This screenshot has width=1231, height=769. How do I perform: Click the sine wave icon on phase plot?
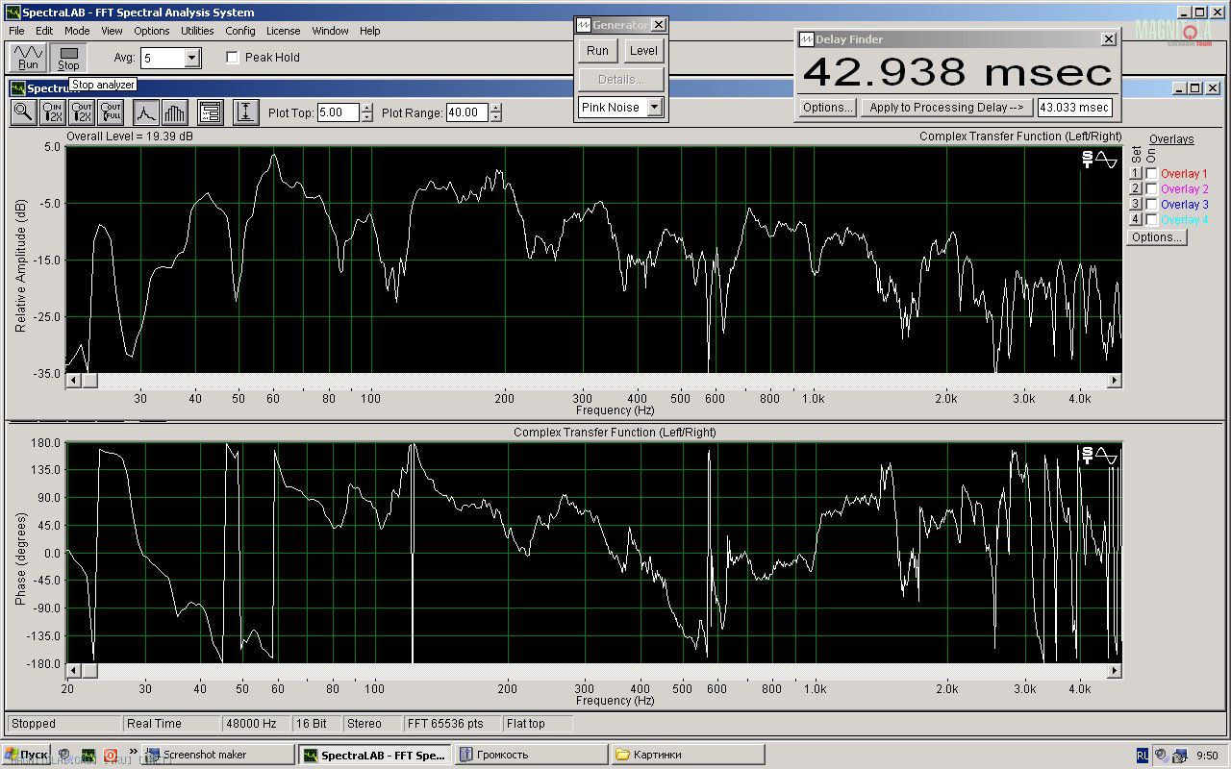(1107, 456)
